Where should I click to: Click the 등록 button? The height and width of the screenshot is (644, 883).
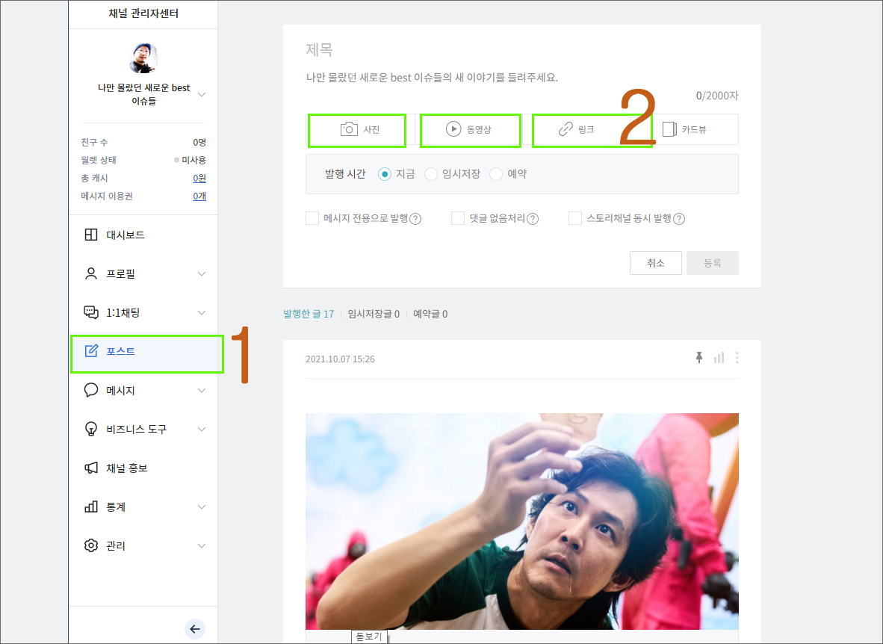[x=713, y=263]
